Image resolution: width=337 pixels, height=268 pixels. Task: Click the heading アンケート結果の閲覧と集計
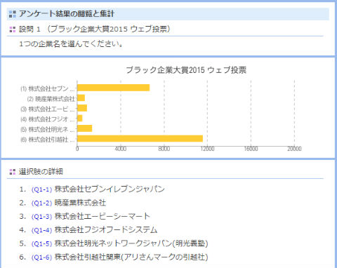click(x=67, y=14)
